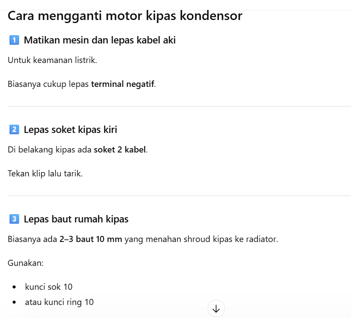Click the blue number 1 emoji icon

[14, 40]
